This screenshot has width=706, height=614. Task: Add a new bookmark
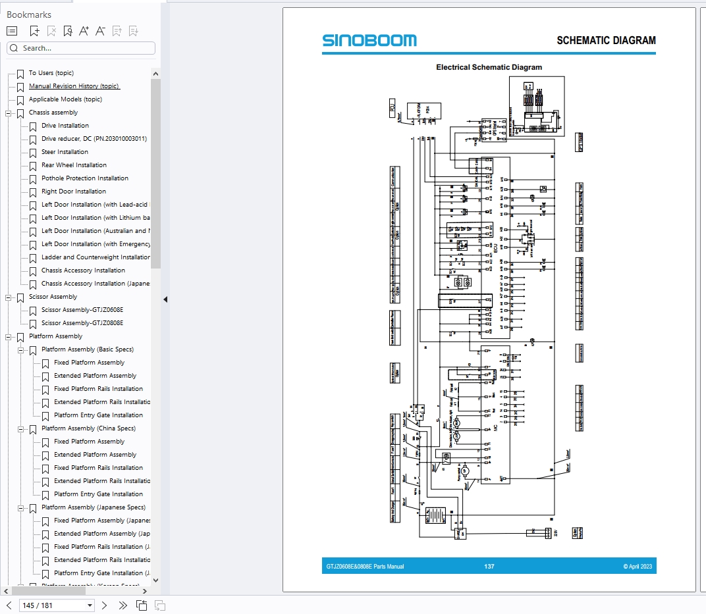pyautogui.click(x=34, y=30)
